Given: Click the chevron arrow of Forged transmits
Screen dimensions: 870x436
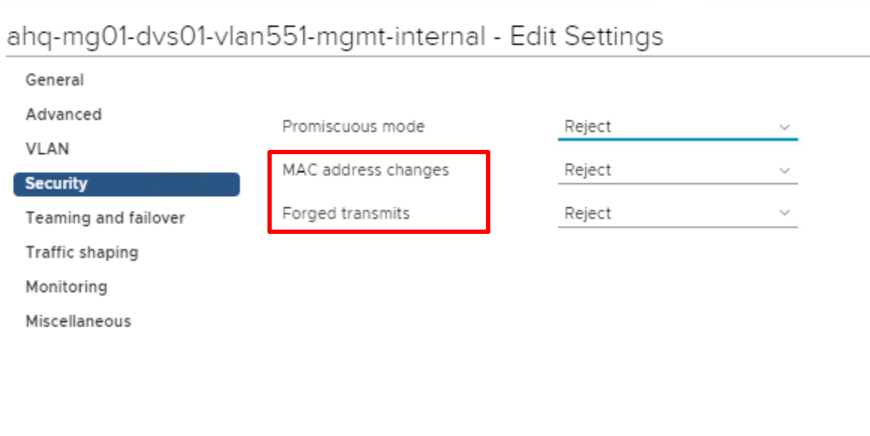Looking at the screenshot, I should tap(784, 213).
